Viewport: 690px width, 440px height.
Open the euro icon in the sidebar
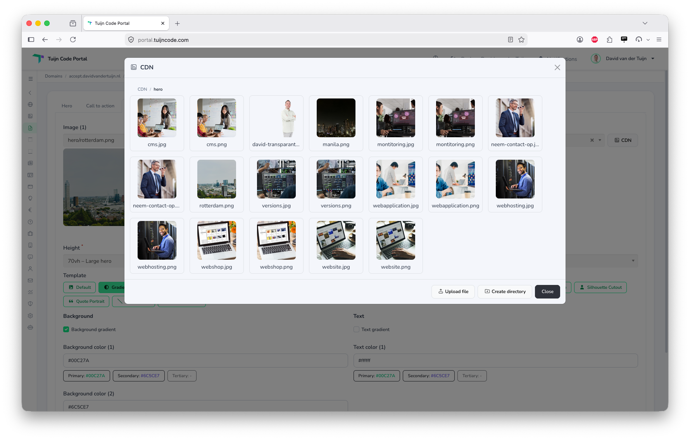30,210
